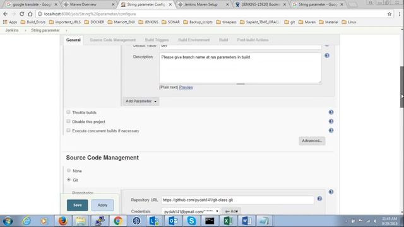Click the Preview link
Screen dimensions: 404x227
tap(186, 88)
